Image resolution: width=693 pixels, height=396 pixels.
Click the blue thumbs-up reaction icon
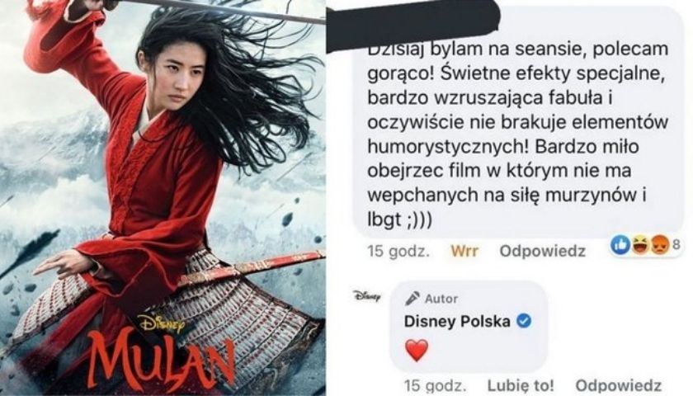click(620, 244)
